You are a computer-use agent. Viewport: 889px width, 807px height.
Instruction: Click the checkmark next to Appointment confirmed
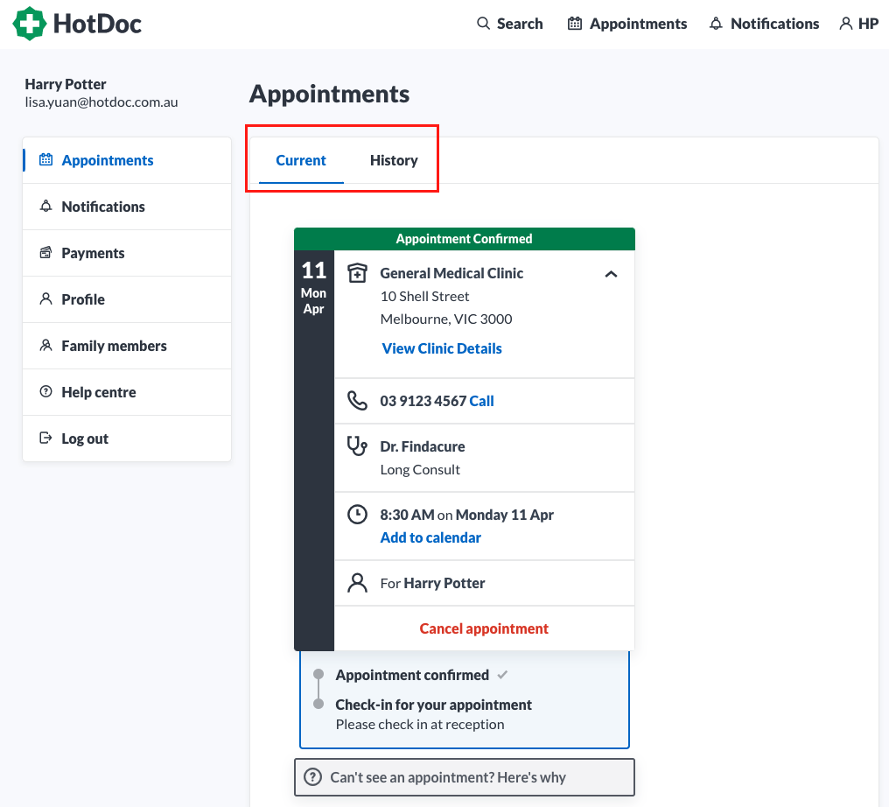[502, 675]
